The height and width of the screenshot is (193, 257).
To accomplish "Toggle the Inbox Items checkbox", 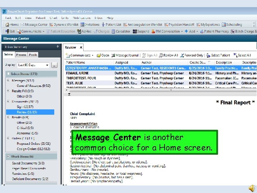I will (8, 74).
